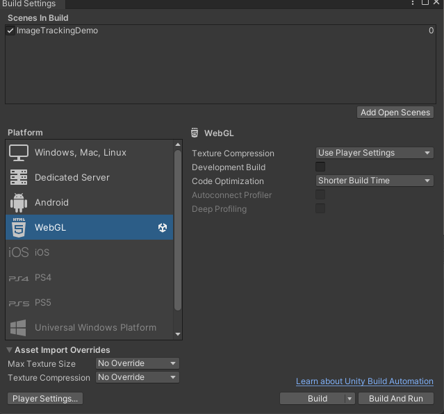The height and width of the screenshot is (414, 444).
Task: Click the Universal Windows Platform icon
Action: pyautogui.click(x=19, y=327)
